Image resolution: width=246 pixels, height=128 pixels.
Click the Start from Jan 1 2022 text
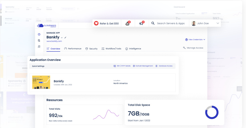click(139, 121)
